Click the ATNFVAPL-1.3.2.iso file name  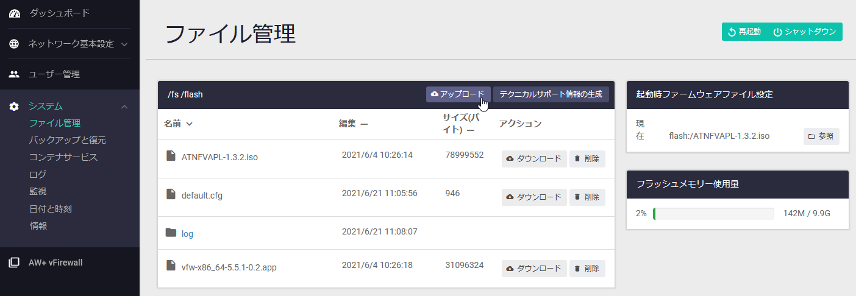[219, 157]
